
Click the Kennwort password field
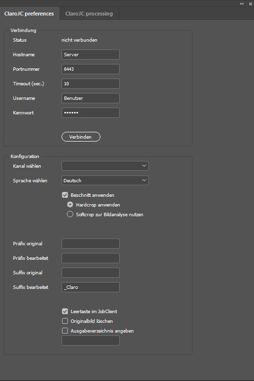[91, 113]
